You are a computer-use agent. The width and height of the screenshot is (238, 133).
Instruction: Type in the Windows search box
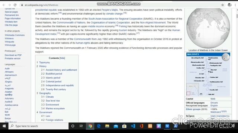[39, 126]
